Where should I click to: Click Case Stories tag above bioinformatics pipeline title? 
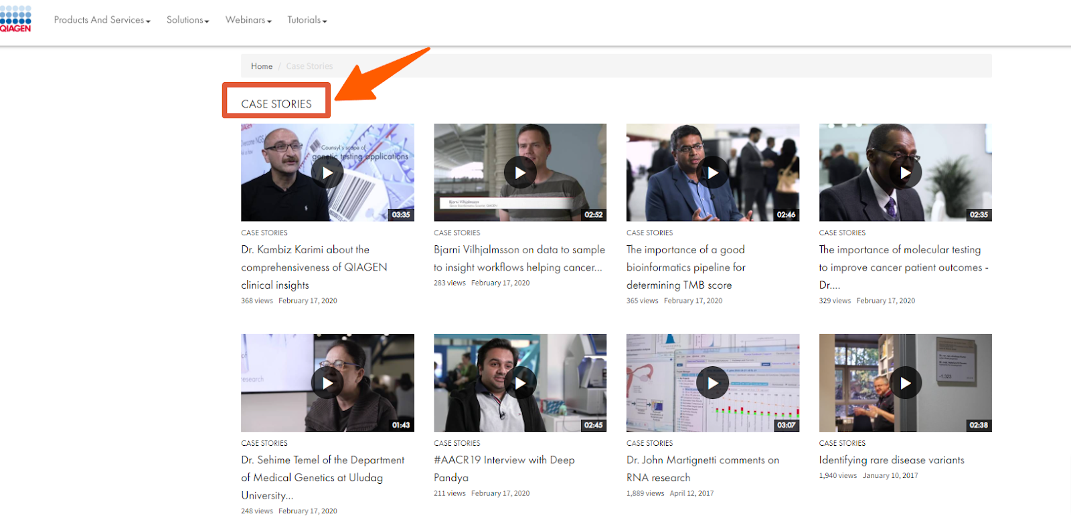point(650,233)
